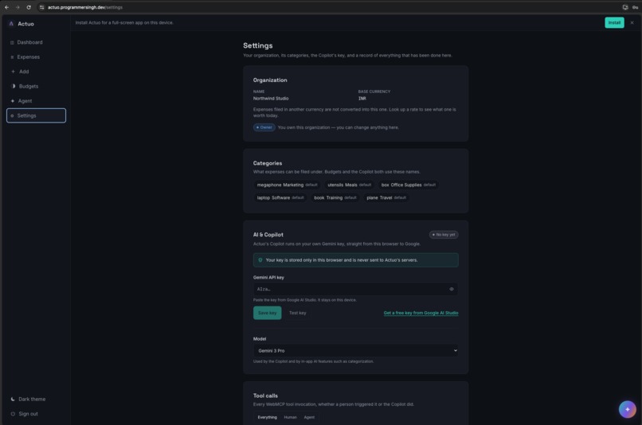Open Get a free key from Google AI Studio
The width and height of the screenshot is (642, 425).
[421, 313]
